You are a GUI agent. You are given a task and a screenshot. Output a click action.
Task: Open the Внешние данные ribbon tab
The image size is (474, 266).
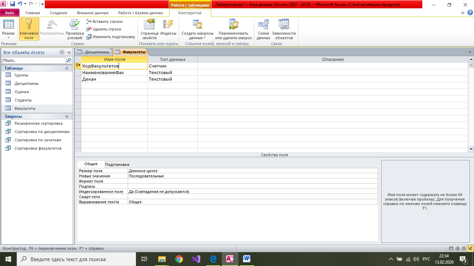pos(93,13)
